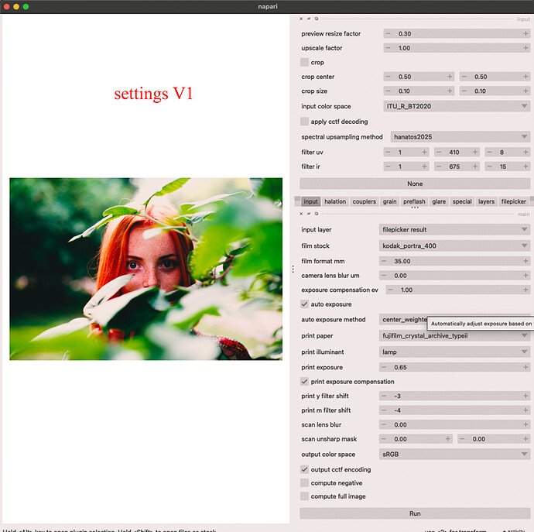Open input layer dropdown
534x532 pixels.
[454, 229]
